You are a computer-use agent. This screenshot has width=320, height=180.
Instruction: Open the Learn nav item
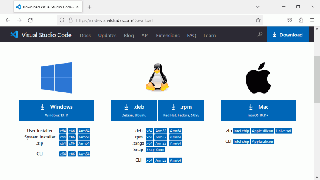pyautogui.click(x=210, y=36)
